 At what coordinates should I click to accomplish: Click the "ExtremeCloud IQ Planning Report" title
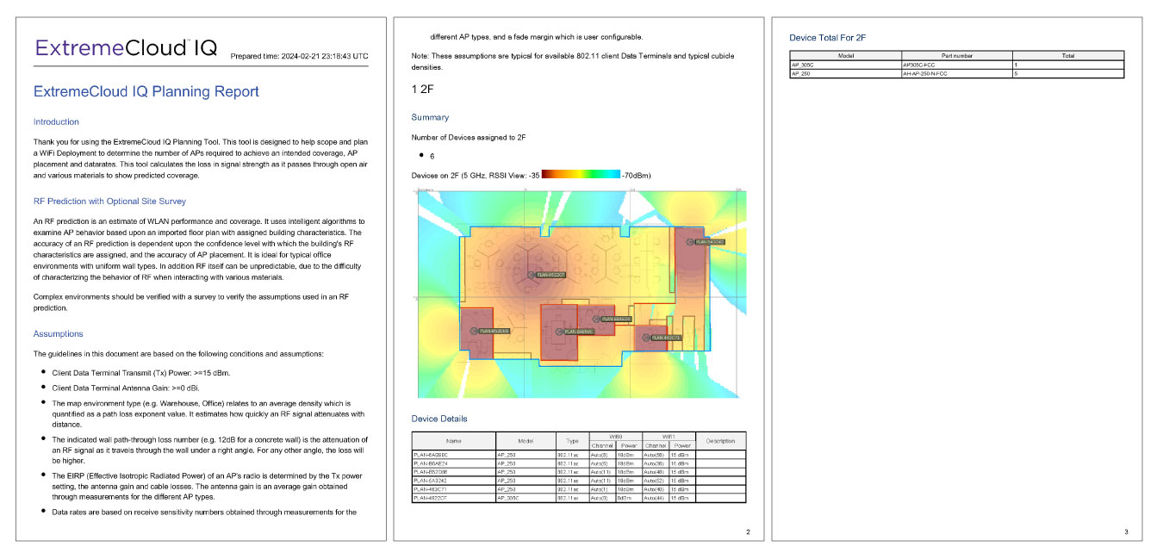point(146,91)
